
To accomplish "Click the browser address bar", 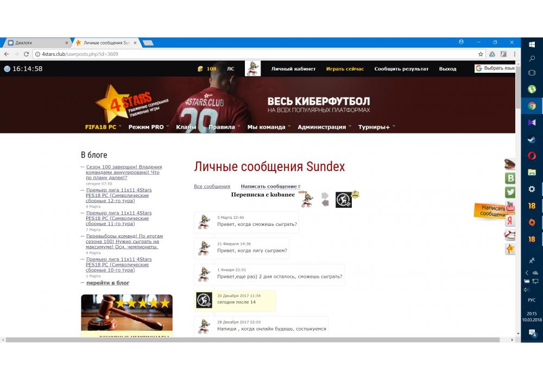I will click(244, 54).
